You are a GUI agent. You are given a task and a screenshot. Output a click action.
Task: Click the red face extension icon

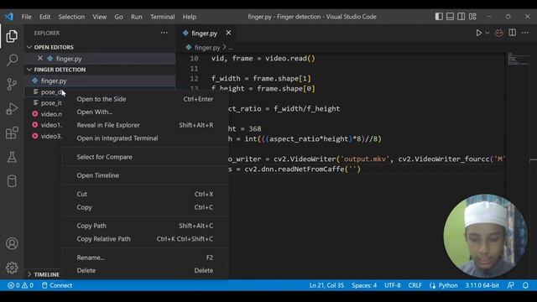[x=499, y=33]
